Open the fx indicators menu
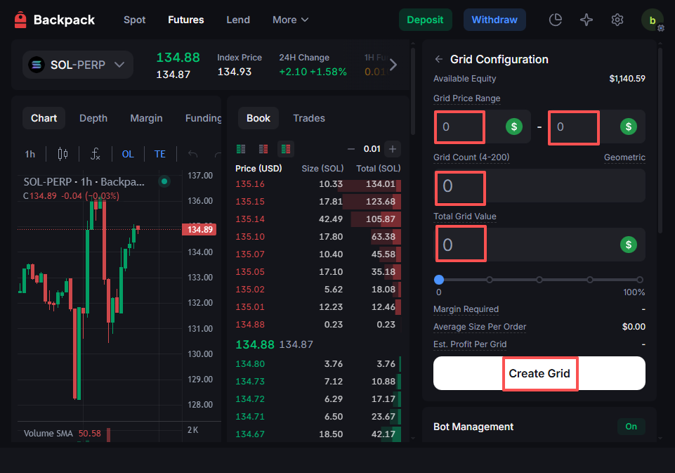The height and width of the screenshot is (473, 675). tap(96, 154)
